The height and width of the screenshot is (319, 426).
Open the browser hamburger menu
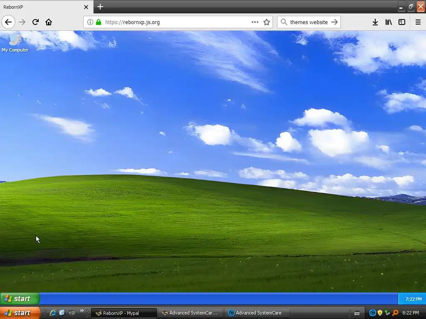(418, 22)
